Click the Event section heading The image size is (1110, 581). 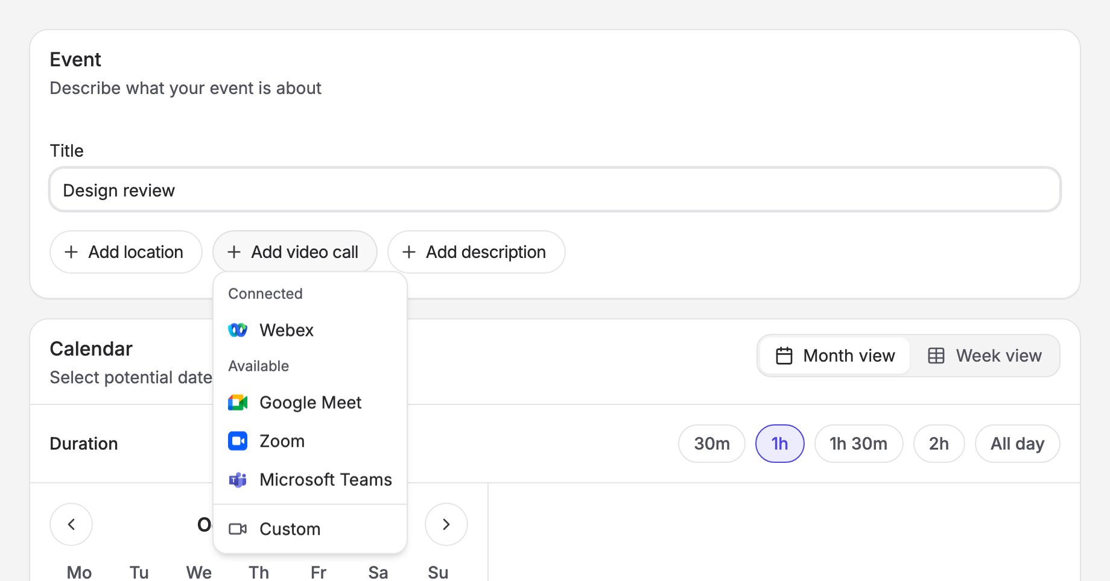click(75, 60)
